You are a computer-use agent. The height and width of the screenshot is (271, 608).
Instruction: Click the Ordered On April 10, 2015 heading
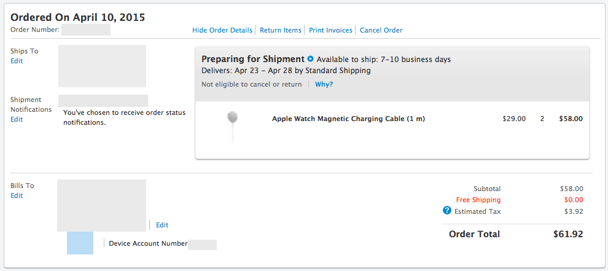click(78, 17)
